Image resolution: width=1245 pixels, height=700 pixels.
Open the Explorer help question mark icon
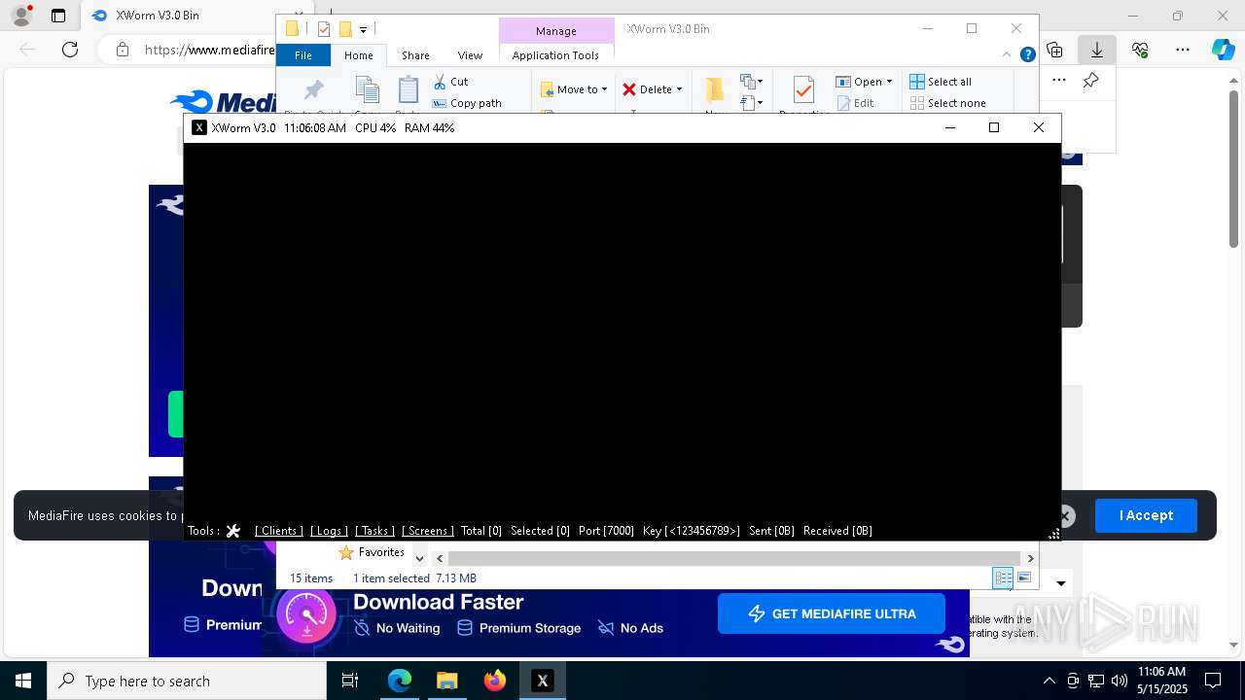click(1027, 55)
